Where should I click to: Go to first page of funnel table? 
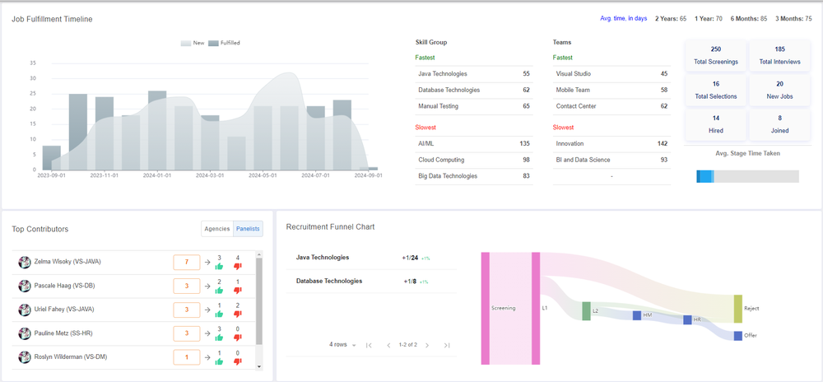369,345
